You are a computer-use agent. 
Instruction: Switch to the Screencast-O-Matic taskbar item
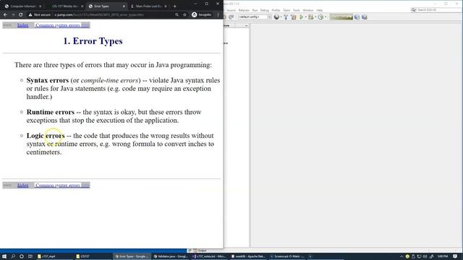(287, 256)
